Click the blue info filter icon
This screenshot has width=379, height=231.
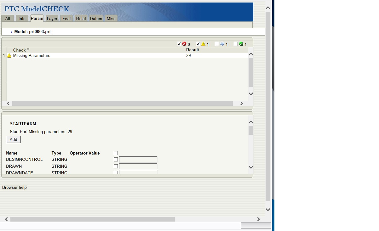click(222, 44)
